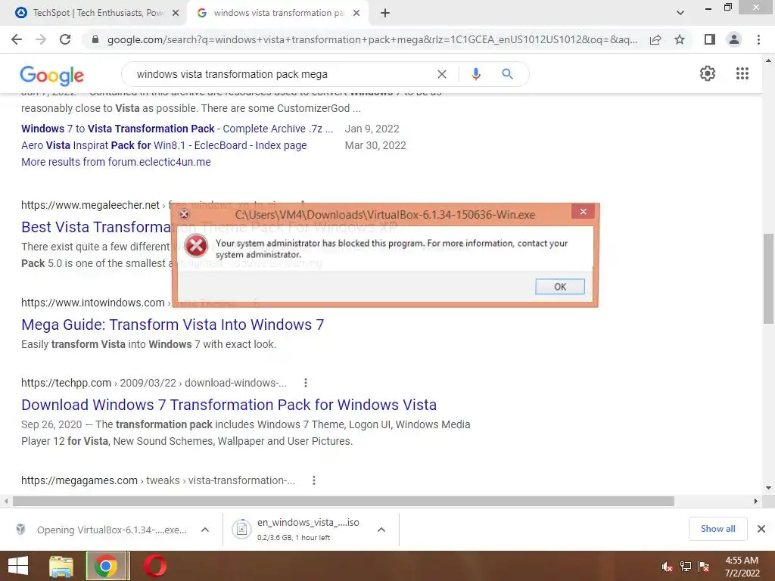Click the https://www.megaleecher.net result URL

coord(90,205)
